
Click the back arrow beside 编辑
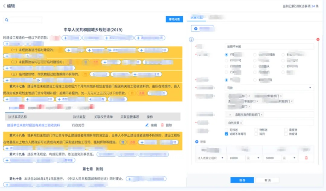point(4,6)
